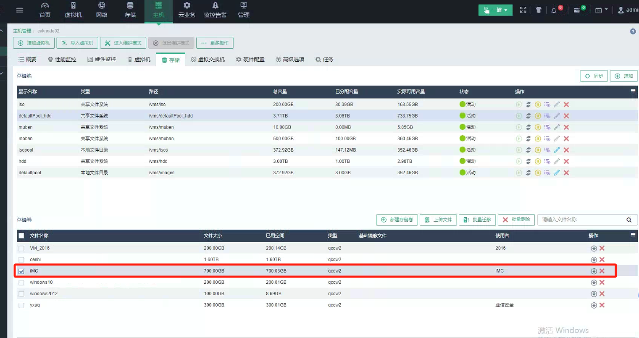
Task: Click the refresh icon for the iso pool
Action: click(x=528, y=105)
